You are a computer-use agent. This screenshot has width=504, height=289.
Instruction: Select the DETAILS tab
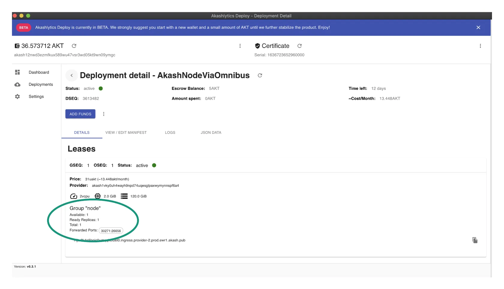point(82,133)
